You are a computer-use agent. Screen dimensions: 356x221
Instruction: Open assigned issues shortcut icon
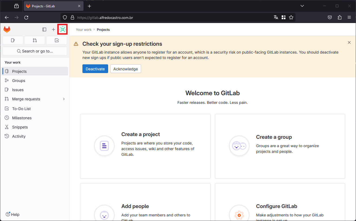click(13, 40)
